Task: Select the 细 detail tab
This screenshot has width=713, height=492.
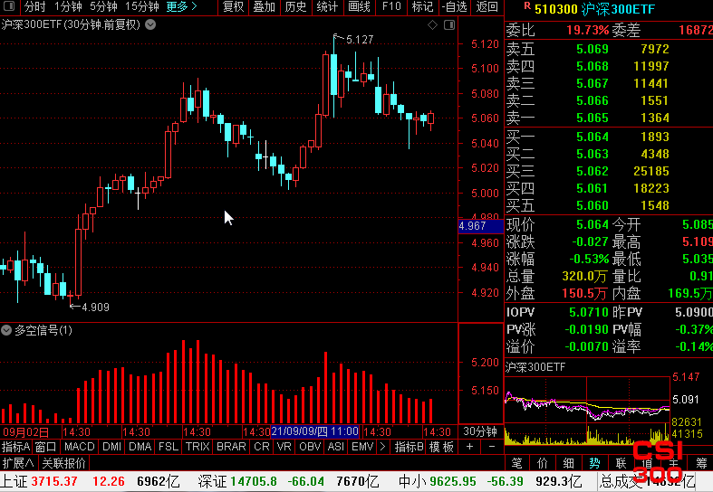Action: 568,463
